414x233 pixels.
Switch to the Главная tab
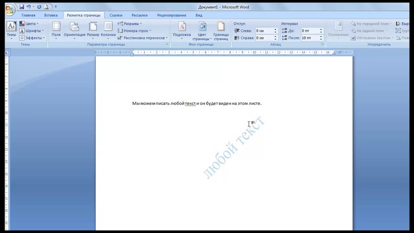pos(28,16)
